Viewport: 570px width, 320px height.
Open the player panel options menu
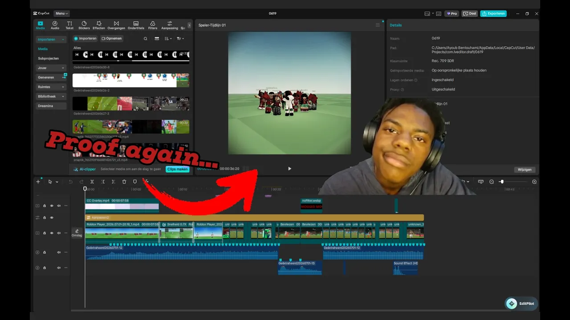[x=378, y=25]
